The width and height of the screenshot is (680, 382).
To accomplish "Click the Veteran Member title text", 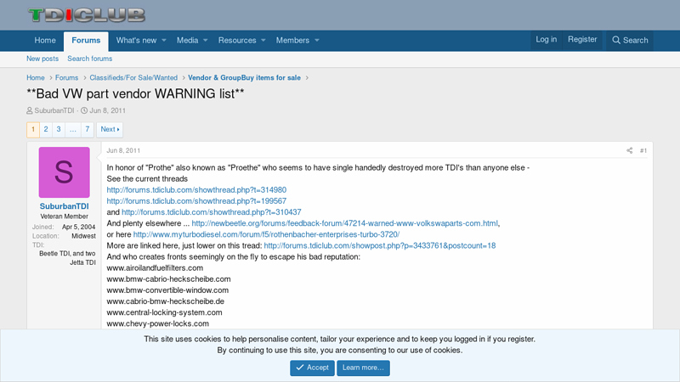I will [x=65, y=216].
